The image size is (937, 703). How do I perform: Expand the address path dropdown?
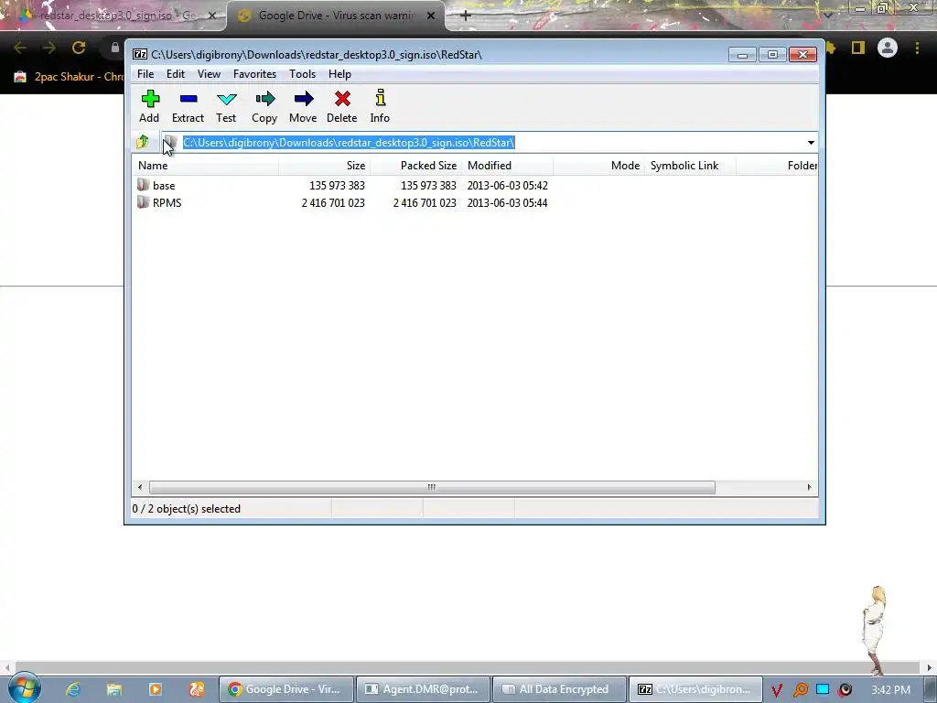[x=811, y=142]
